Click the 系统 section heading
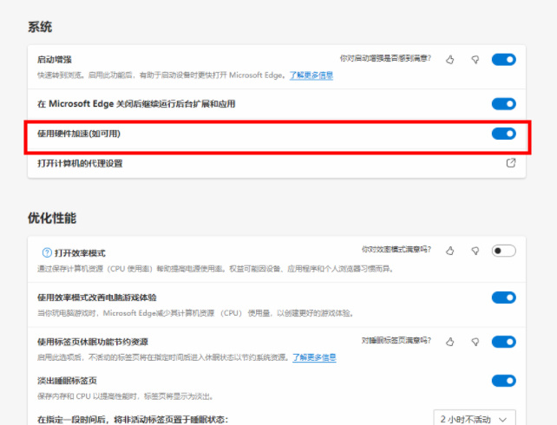Image resolution: width=557 pixels, height=425 pixels. point(40,27)
